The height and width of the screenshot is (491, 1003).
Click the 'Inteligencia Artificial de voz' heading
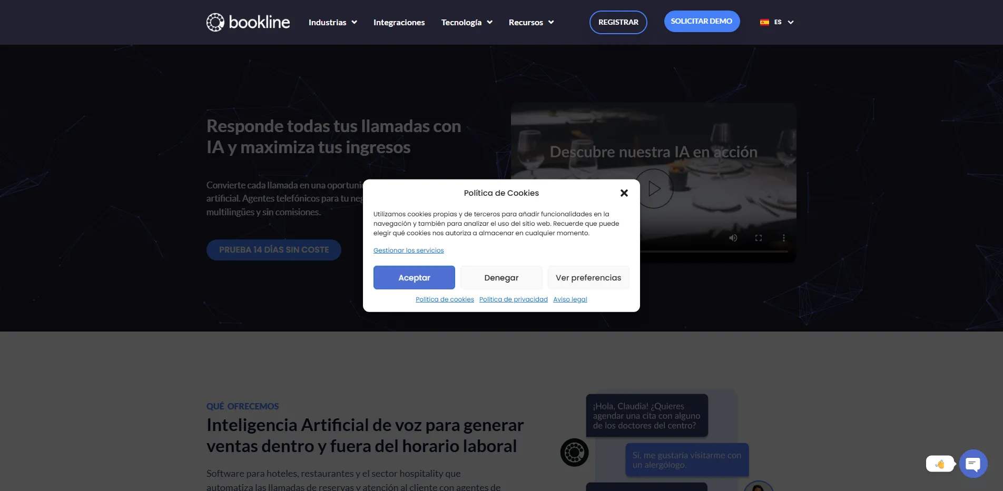tap(365, 435)
